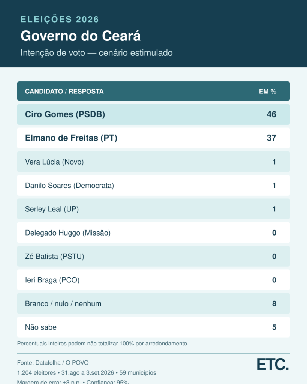Select the Branco / nulo / nenhum row

154,303
